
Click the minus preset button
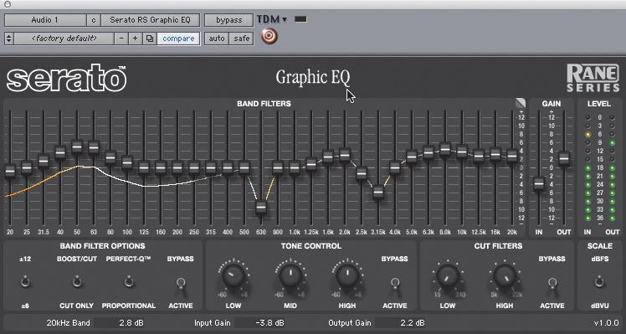pos(121,39)
